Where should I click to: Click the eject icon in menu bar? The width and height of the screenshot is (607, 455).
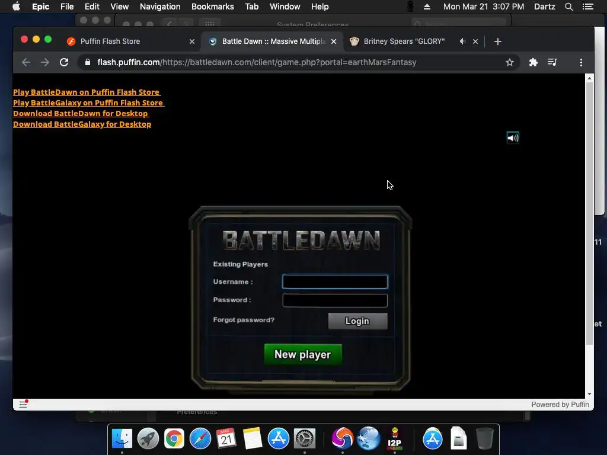point(427,7)
